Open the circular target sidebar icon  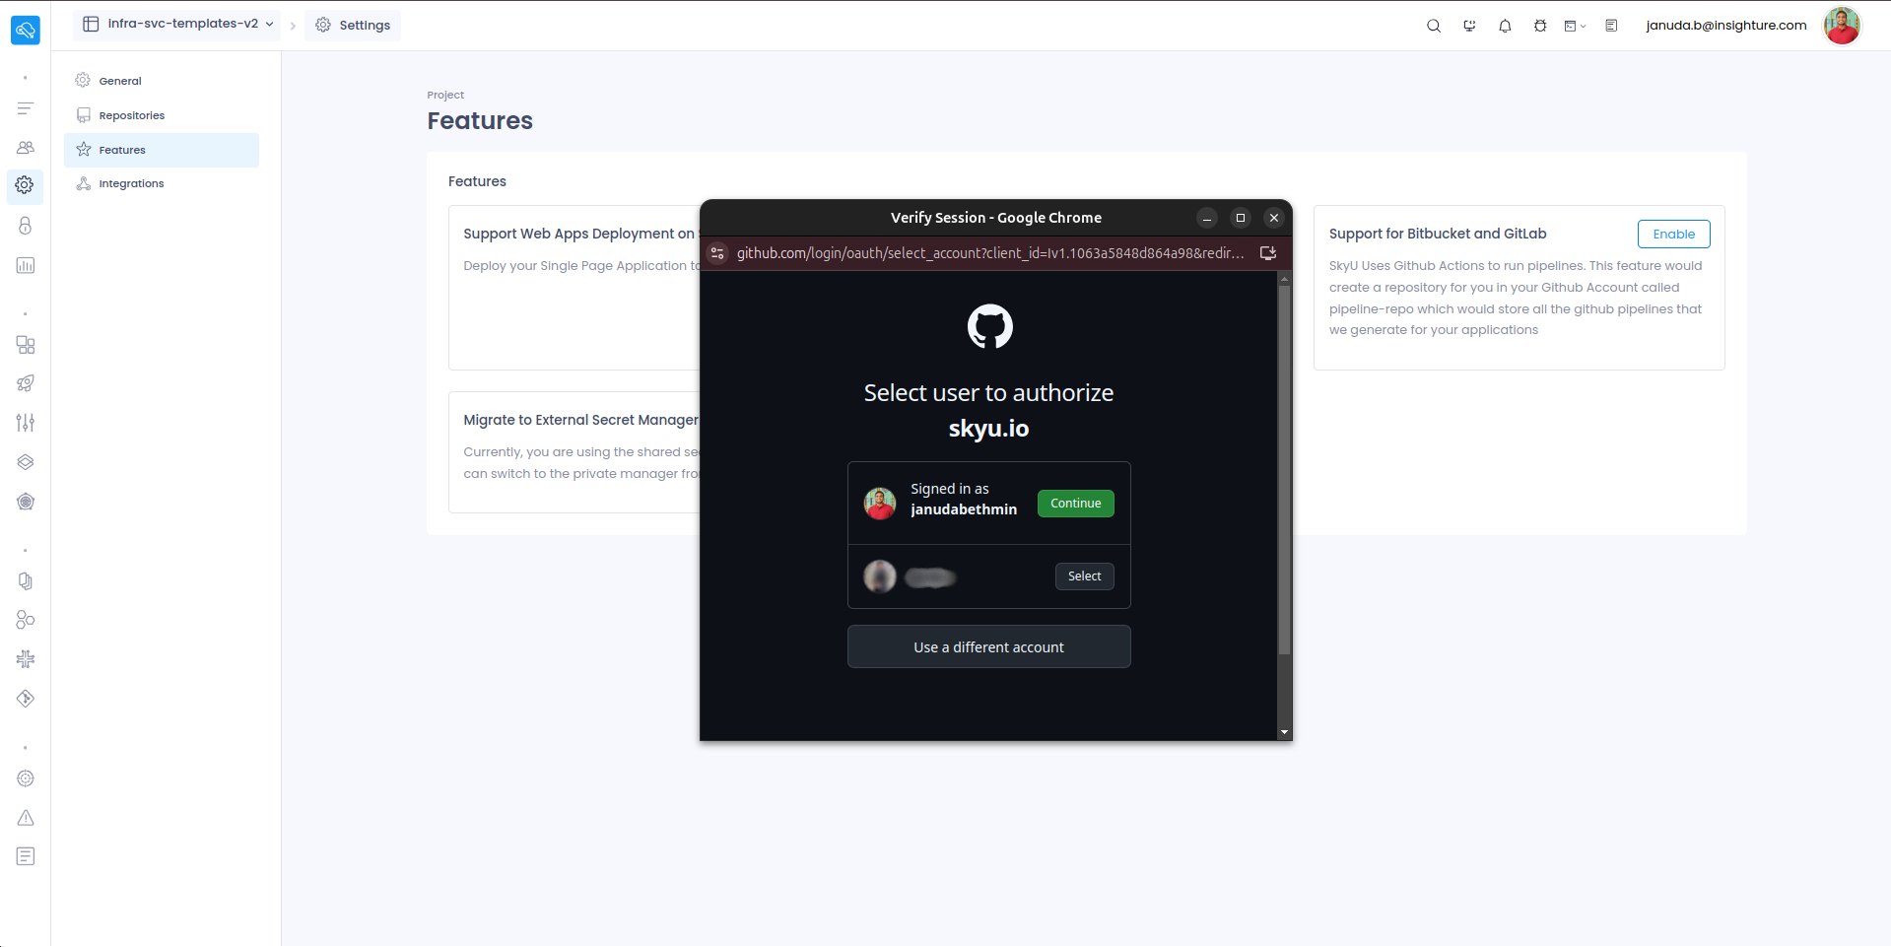tap(26, 778)
